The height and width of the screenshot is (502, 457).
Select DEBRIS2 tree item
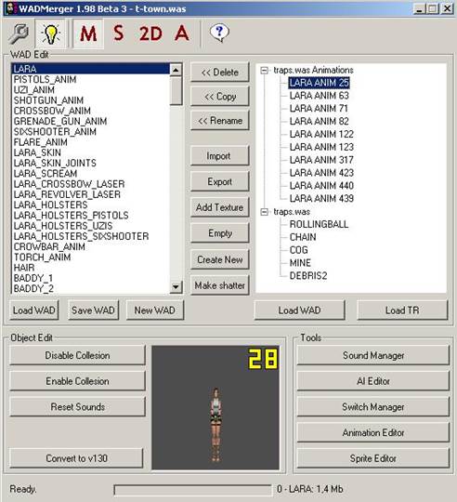308,276
